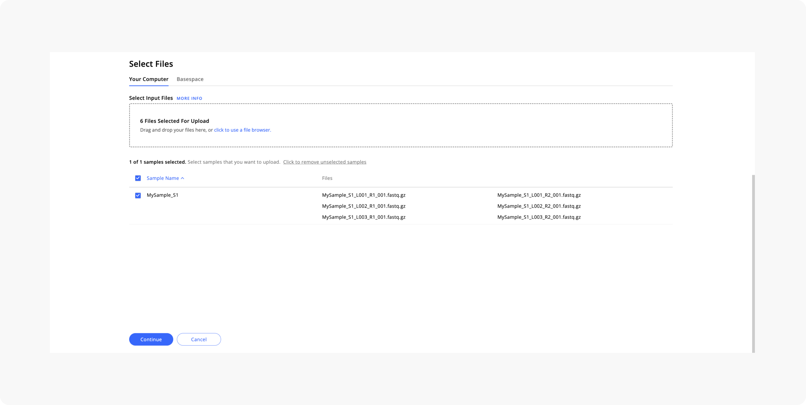The width and height of the screenshot is (806, 405).
Task: Switch to the Your Computer tab
Action: (149, 79)
